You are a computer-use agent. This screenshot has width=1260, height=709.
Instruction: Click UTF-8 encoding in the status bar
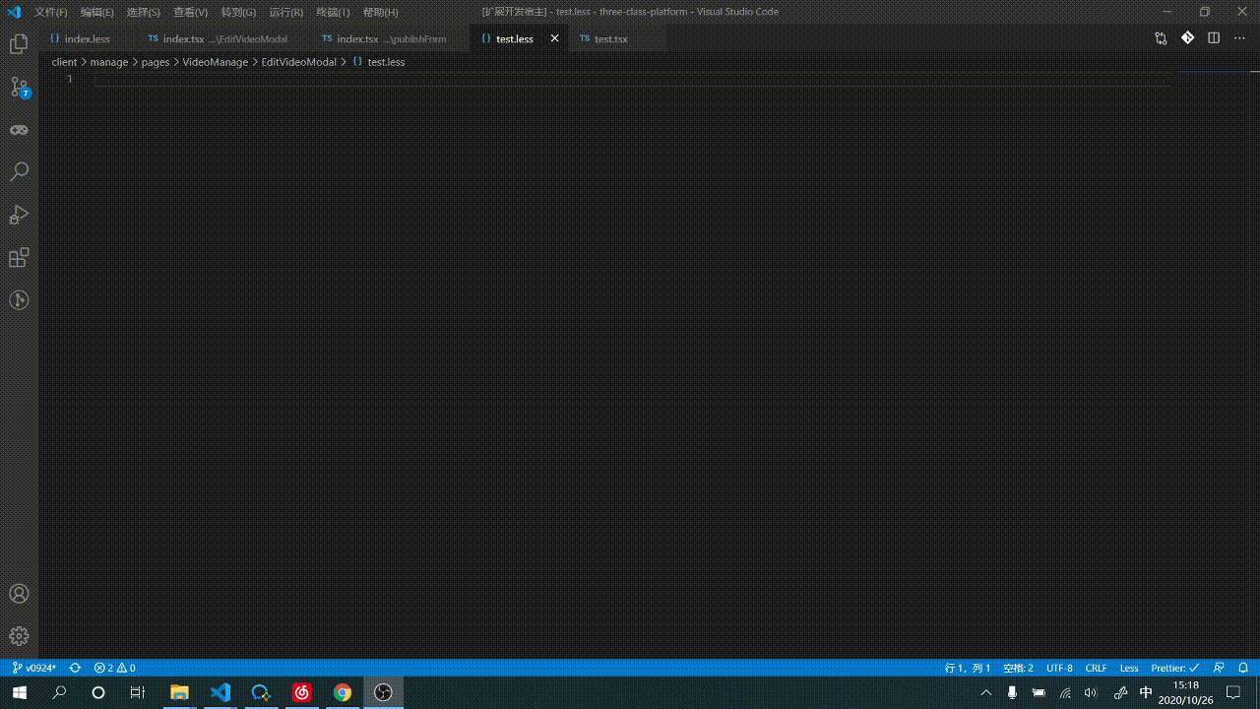[1059, 668]
